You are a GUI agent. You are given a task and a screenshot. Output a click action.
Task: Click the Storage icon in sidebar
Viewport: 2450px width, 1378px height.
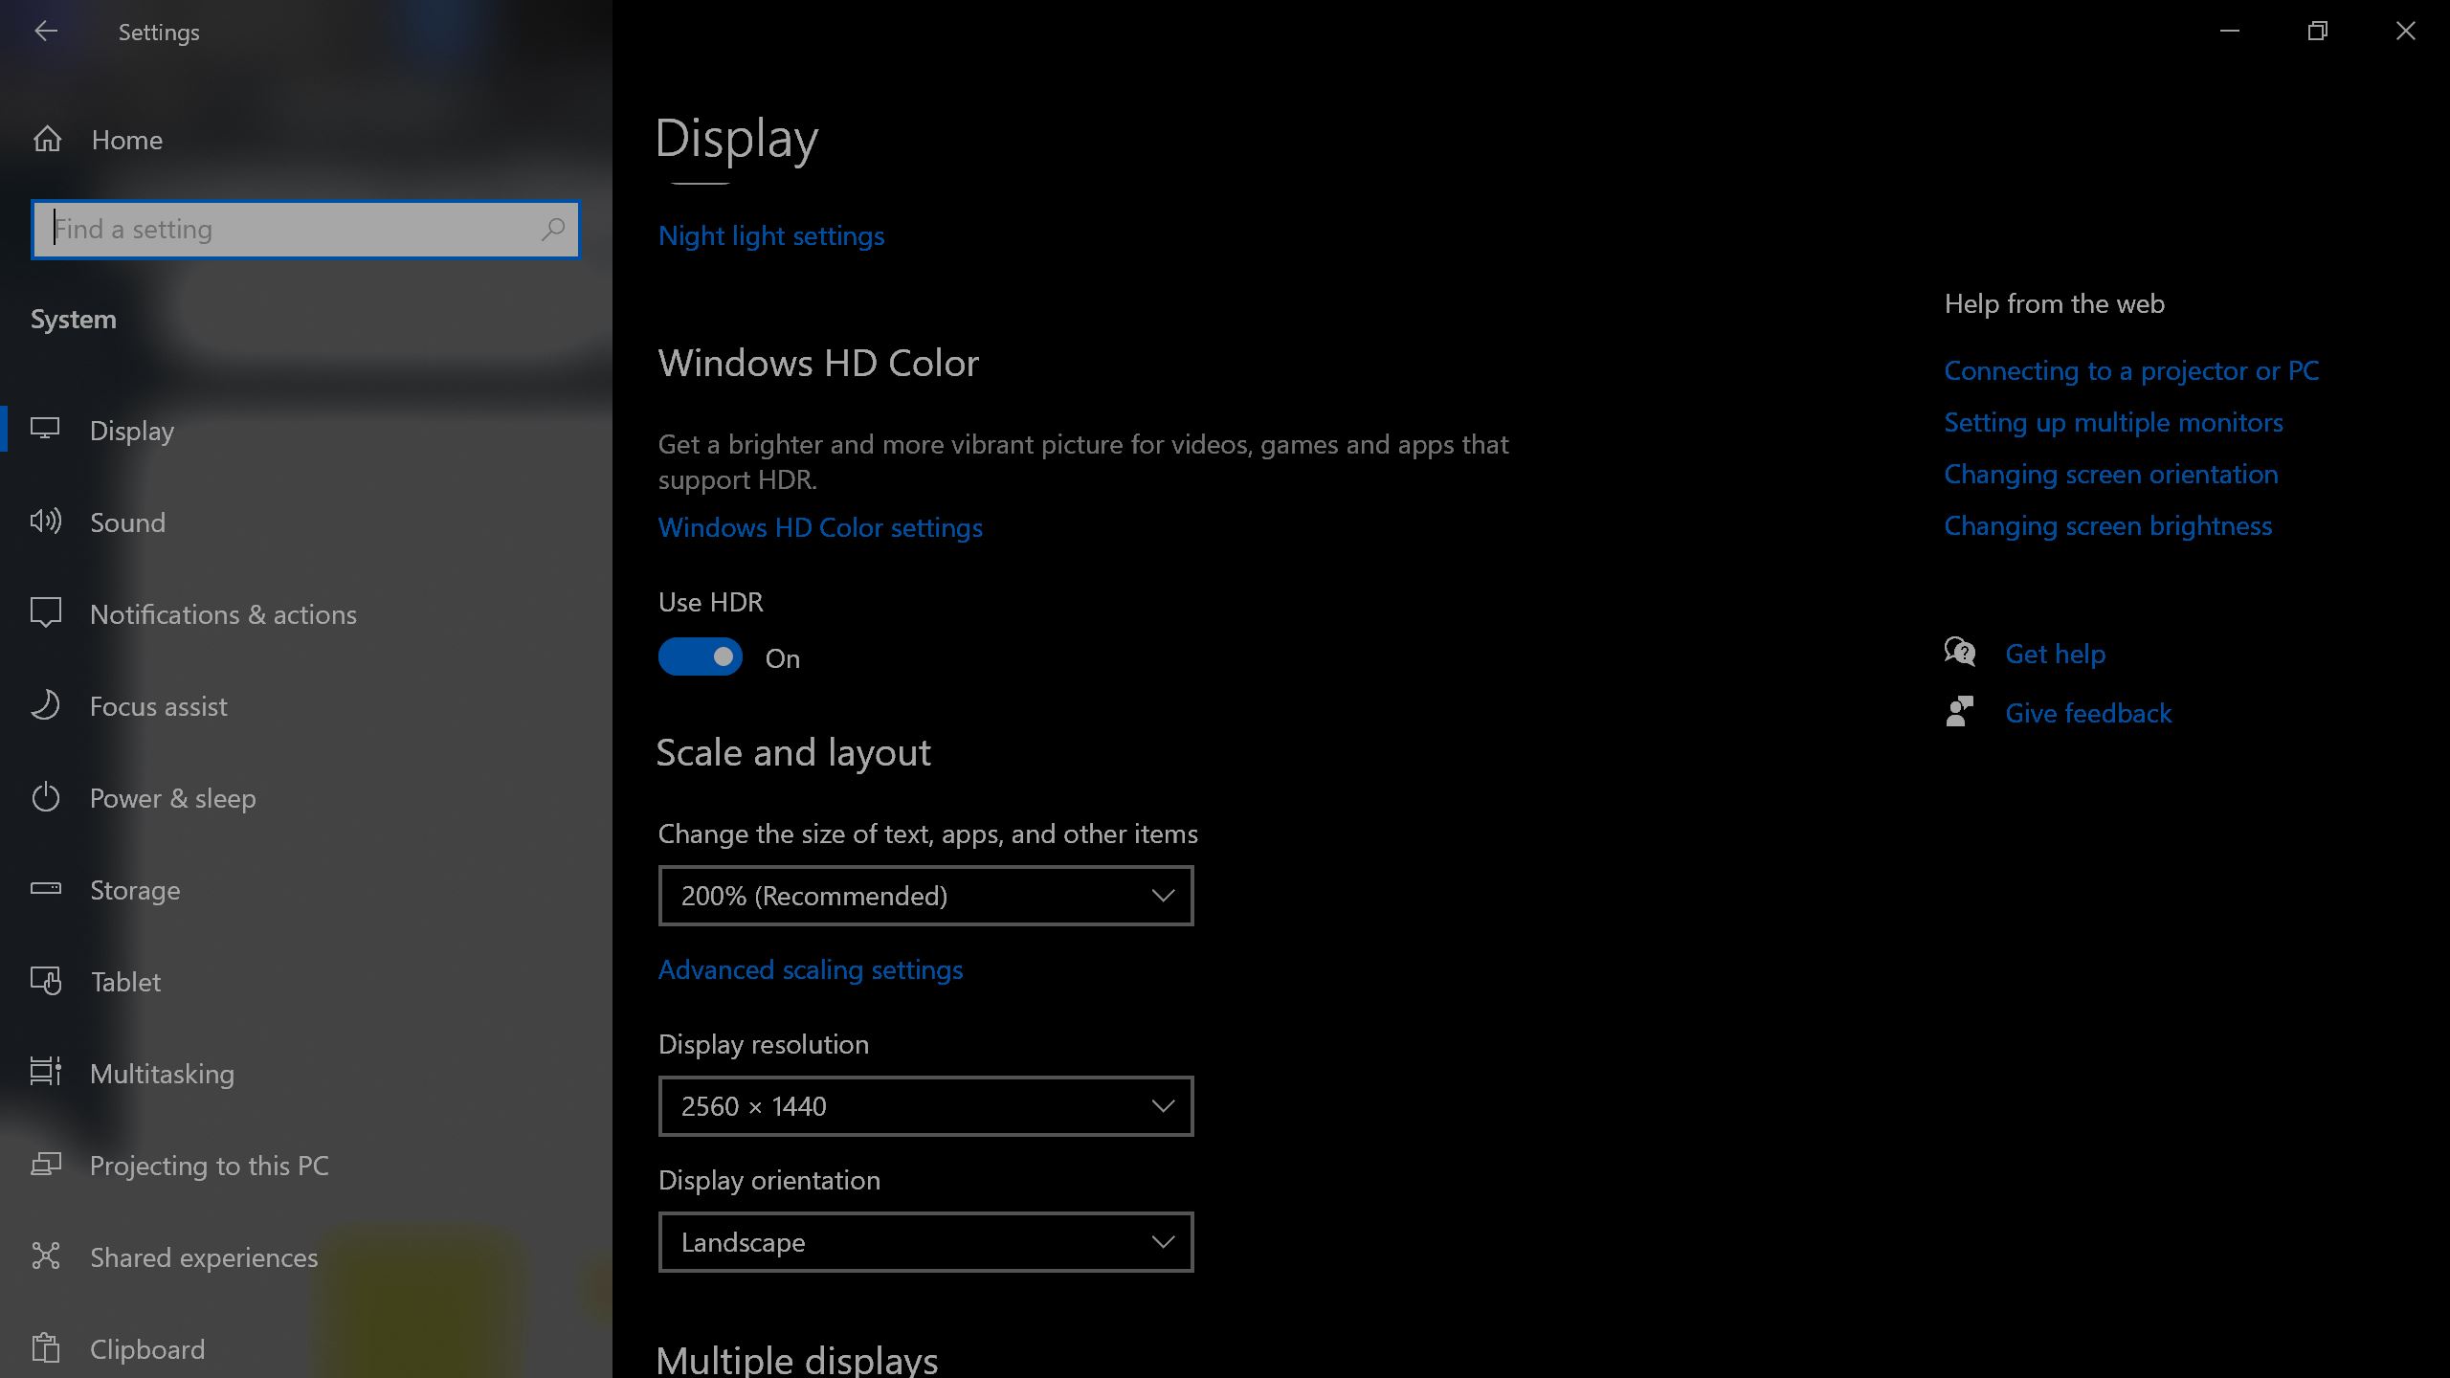44,890
